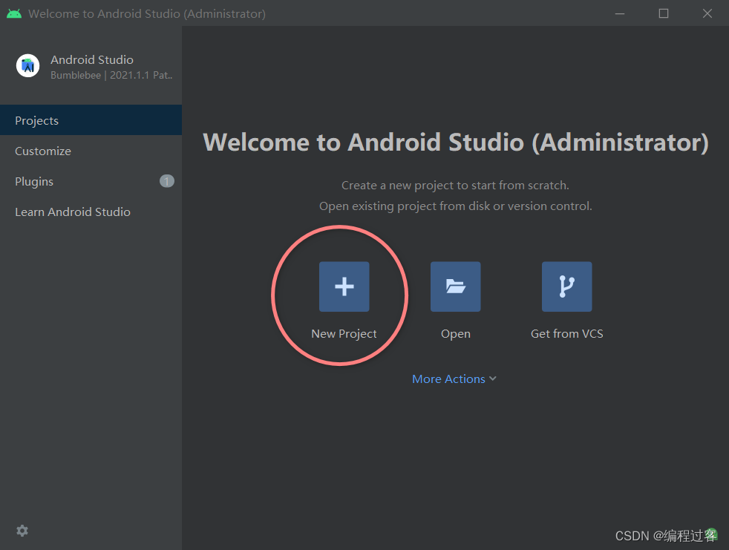Click the Open label under folder icon
Image resolution: width=729 pixels, height=550 pixels.
coord(456,334)
